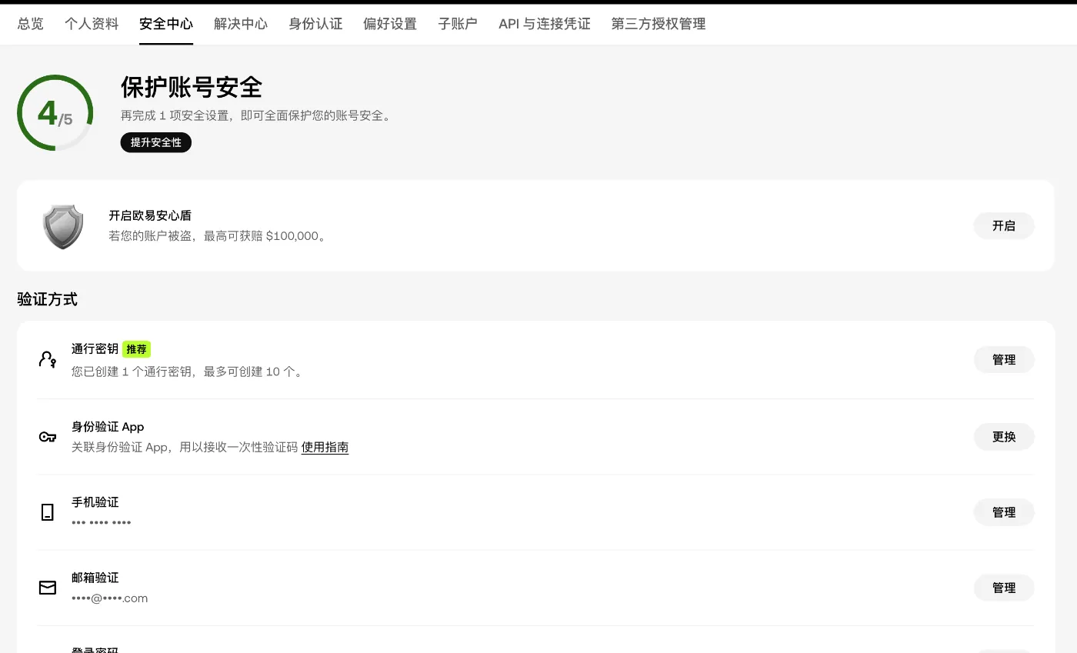Screen dimensions: 1077x653
Task: Click 开启 for 欧易安心盾
Action: point(1004,226)
